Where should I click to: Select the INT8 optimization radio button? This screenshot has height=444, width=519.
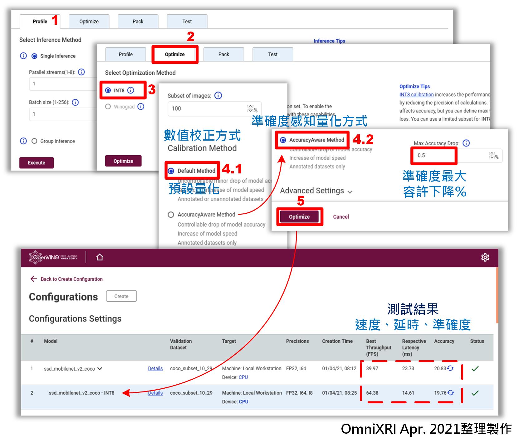click(108, 90)
